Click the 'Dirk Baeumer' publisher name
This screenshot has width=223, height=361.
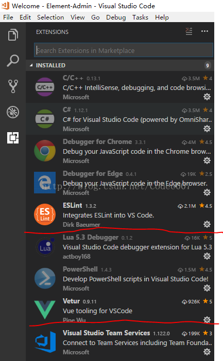[x=81, y=225]
